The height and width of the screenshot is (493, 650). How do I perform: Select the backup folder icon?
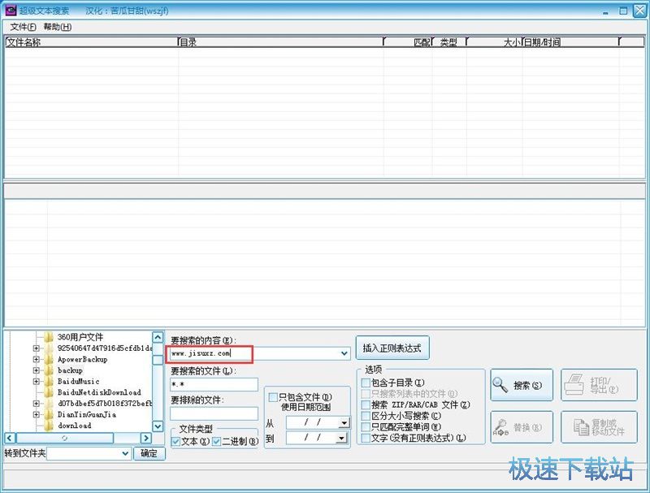tap(49, 370)
